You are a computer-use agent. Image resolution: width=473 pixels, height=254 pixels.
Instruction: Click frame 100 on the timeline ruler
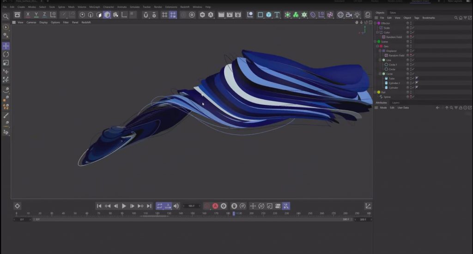pyautogui.click(x=133, y=213)
